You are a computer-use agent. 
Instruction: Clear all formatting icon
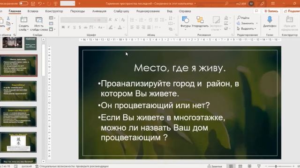[123, 20]
